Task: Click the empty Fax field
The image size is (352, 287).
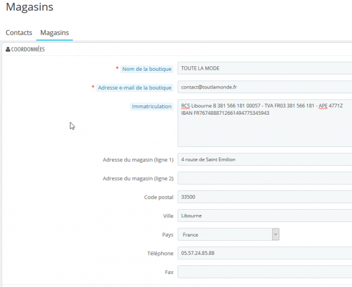Action: (265, 272)
